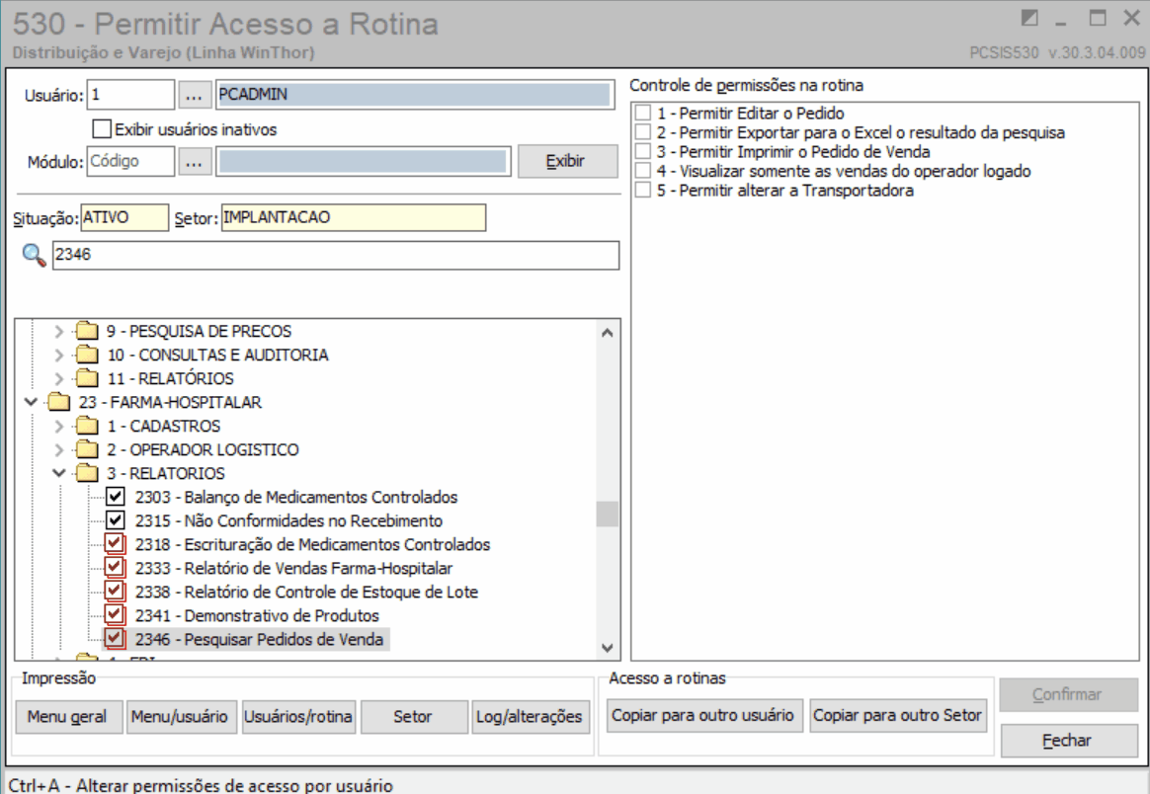
Task: Expand the 11 - RELATÓRIOS node
Action: (59, 379)
